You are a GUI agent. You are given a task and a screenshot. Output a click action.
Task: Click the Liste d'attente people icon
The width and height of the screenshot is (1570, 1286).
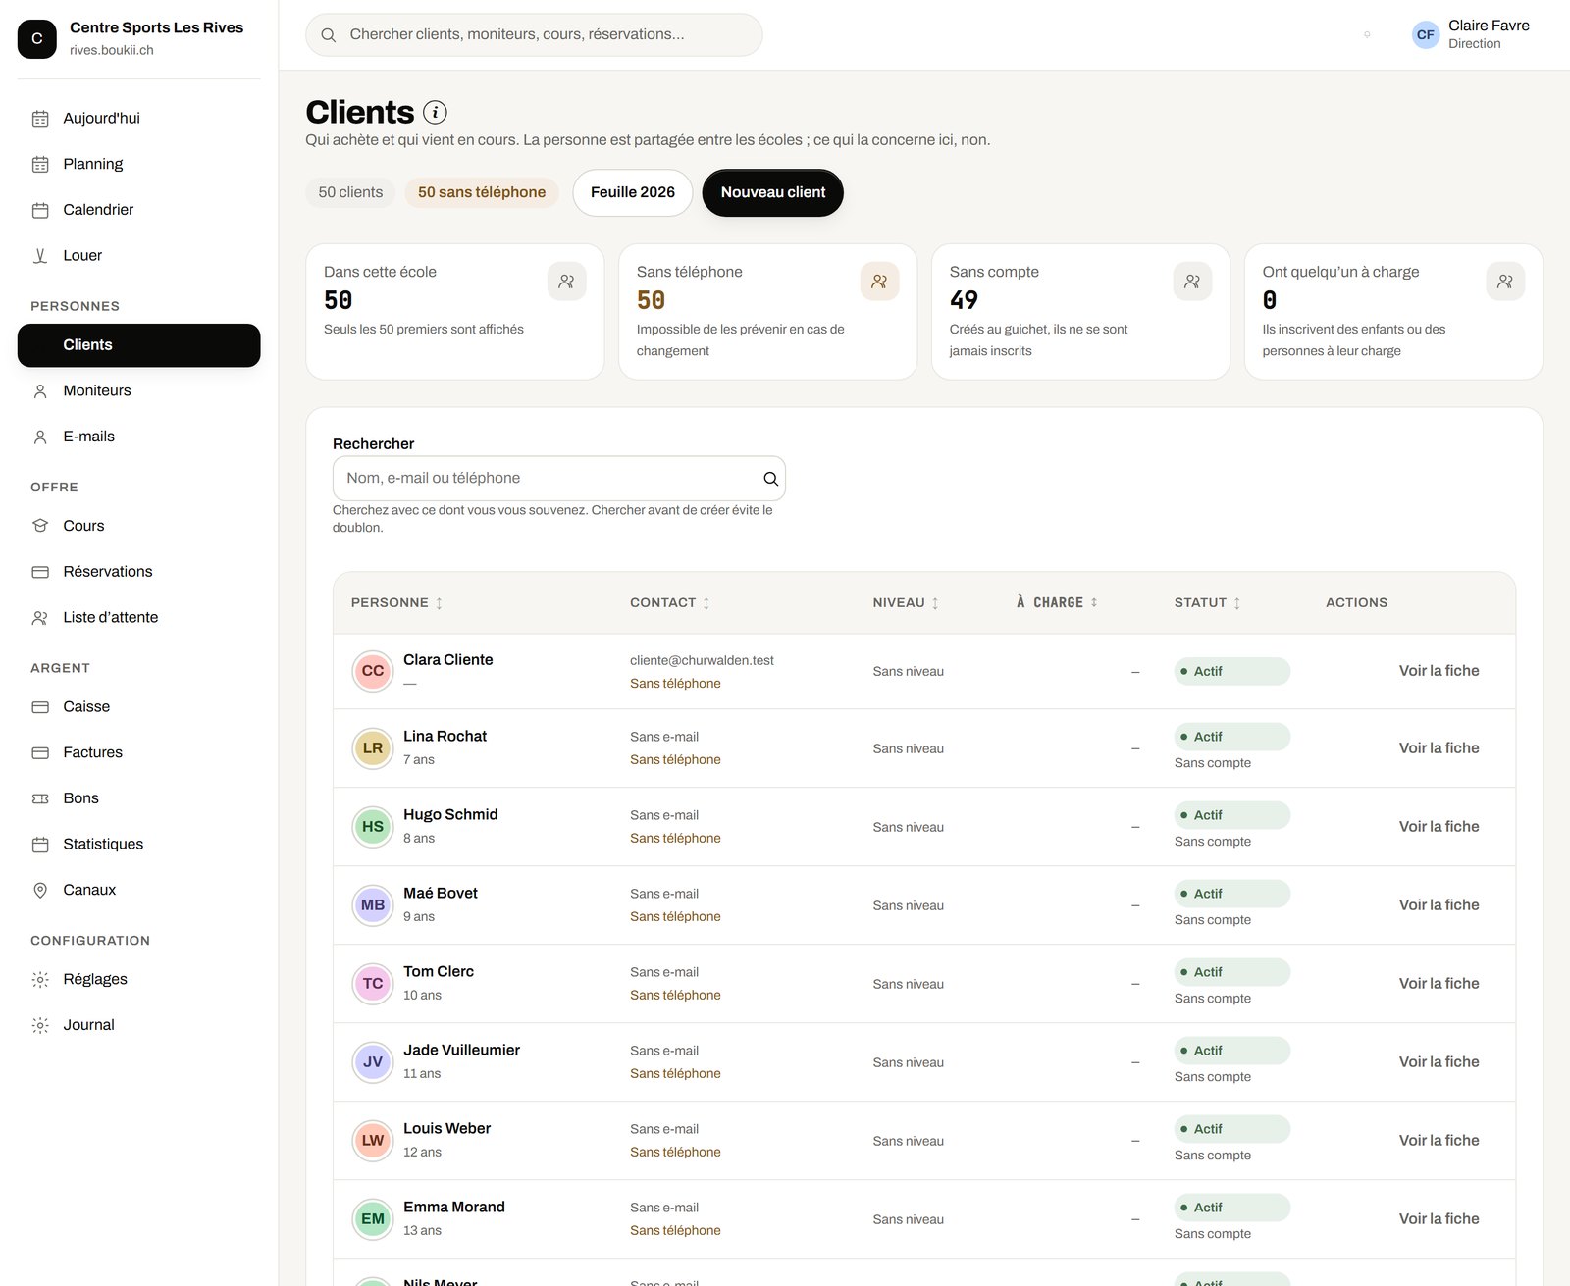pos(40,618)
